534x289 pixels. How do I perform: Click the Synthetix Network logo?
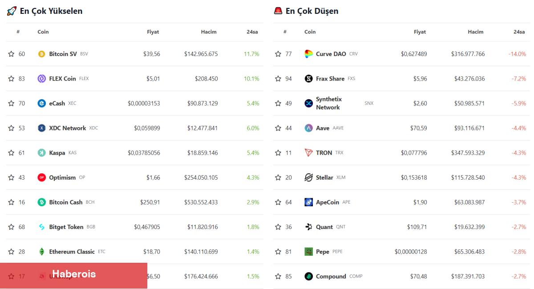(x=308, y=103)
